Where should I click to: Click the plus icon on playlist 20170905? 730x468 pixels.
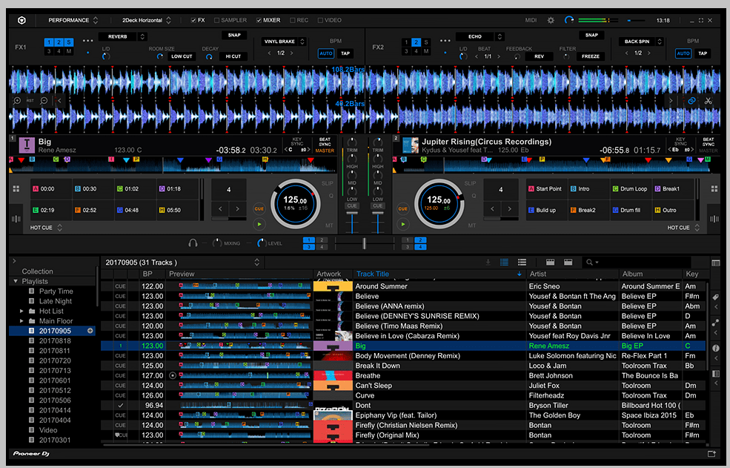(x=90, y=331)
